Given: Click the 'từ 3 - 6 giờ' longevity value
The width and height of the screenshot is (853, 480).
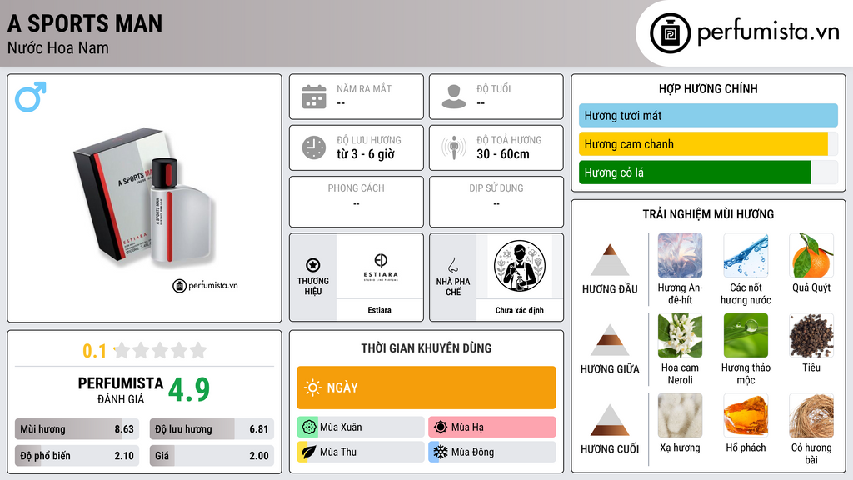Looking at the screenshot, I should pyautogui.click(x=365, y=154).
